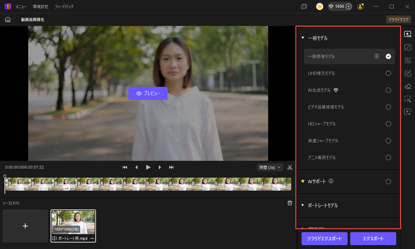This screenshot has width=415, height=249.
Task: Add credits with the plus icon
Action: (x=349, y=7)
